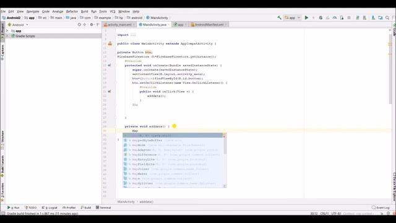This screenshot has height=223, width=396.
Task: Expand the app module tree node
Action: [x=7, y=31]
